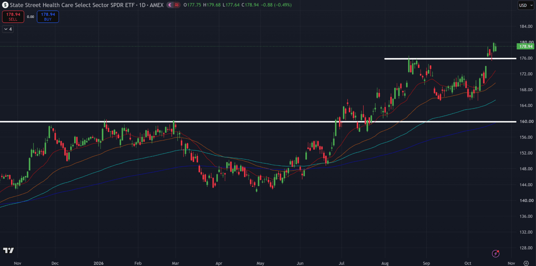This screenshot has width=536, height=266.
Task: Click the 148.00 price axis label
Action: pyautogui.click(x=526, y=169)
